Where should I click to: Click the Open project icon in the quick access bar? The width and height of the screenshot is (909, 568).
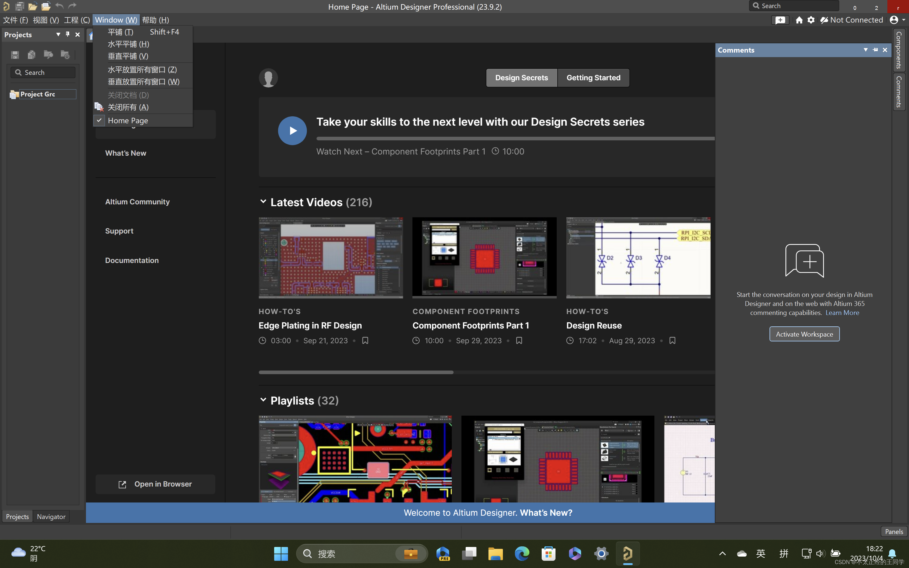pyautogui.click(x=46, y=6)
